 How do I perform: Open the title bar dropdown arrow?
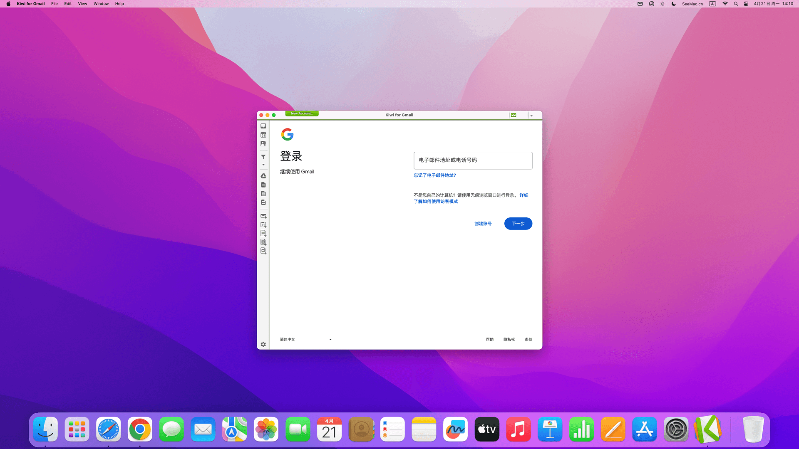(531, 116)
